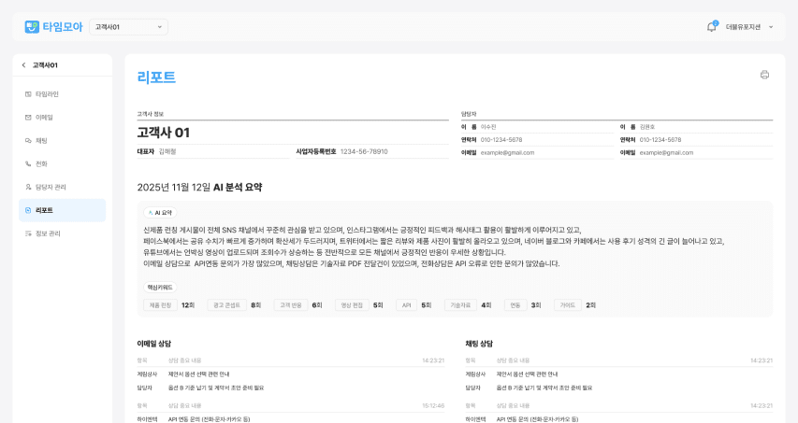
Task: Click the 광고 컨셉트 keyword tag
Action: [226, 304]
